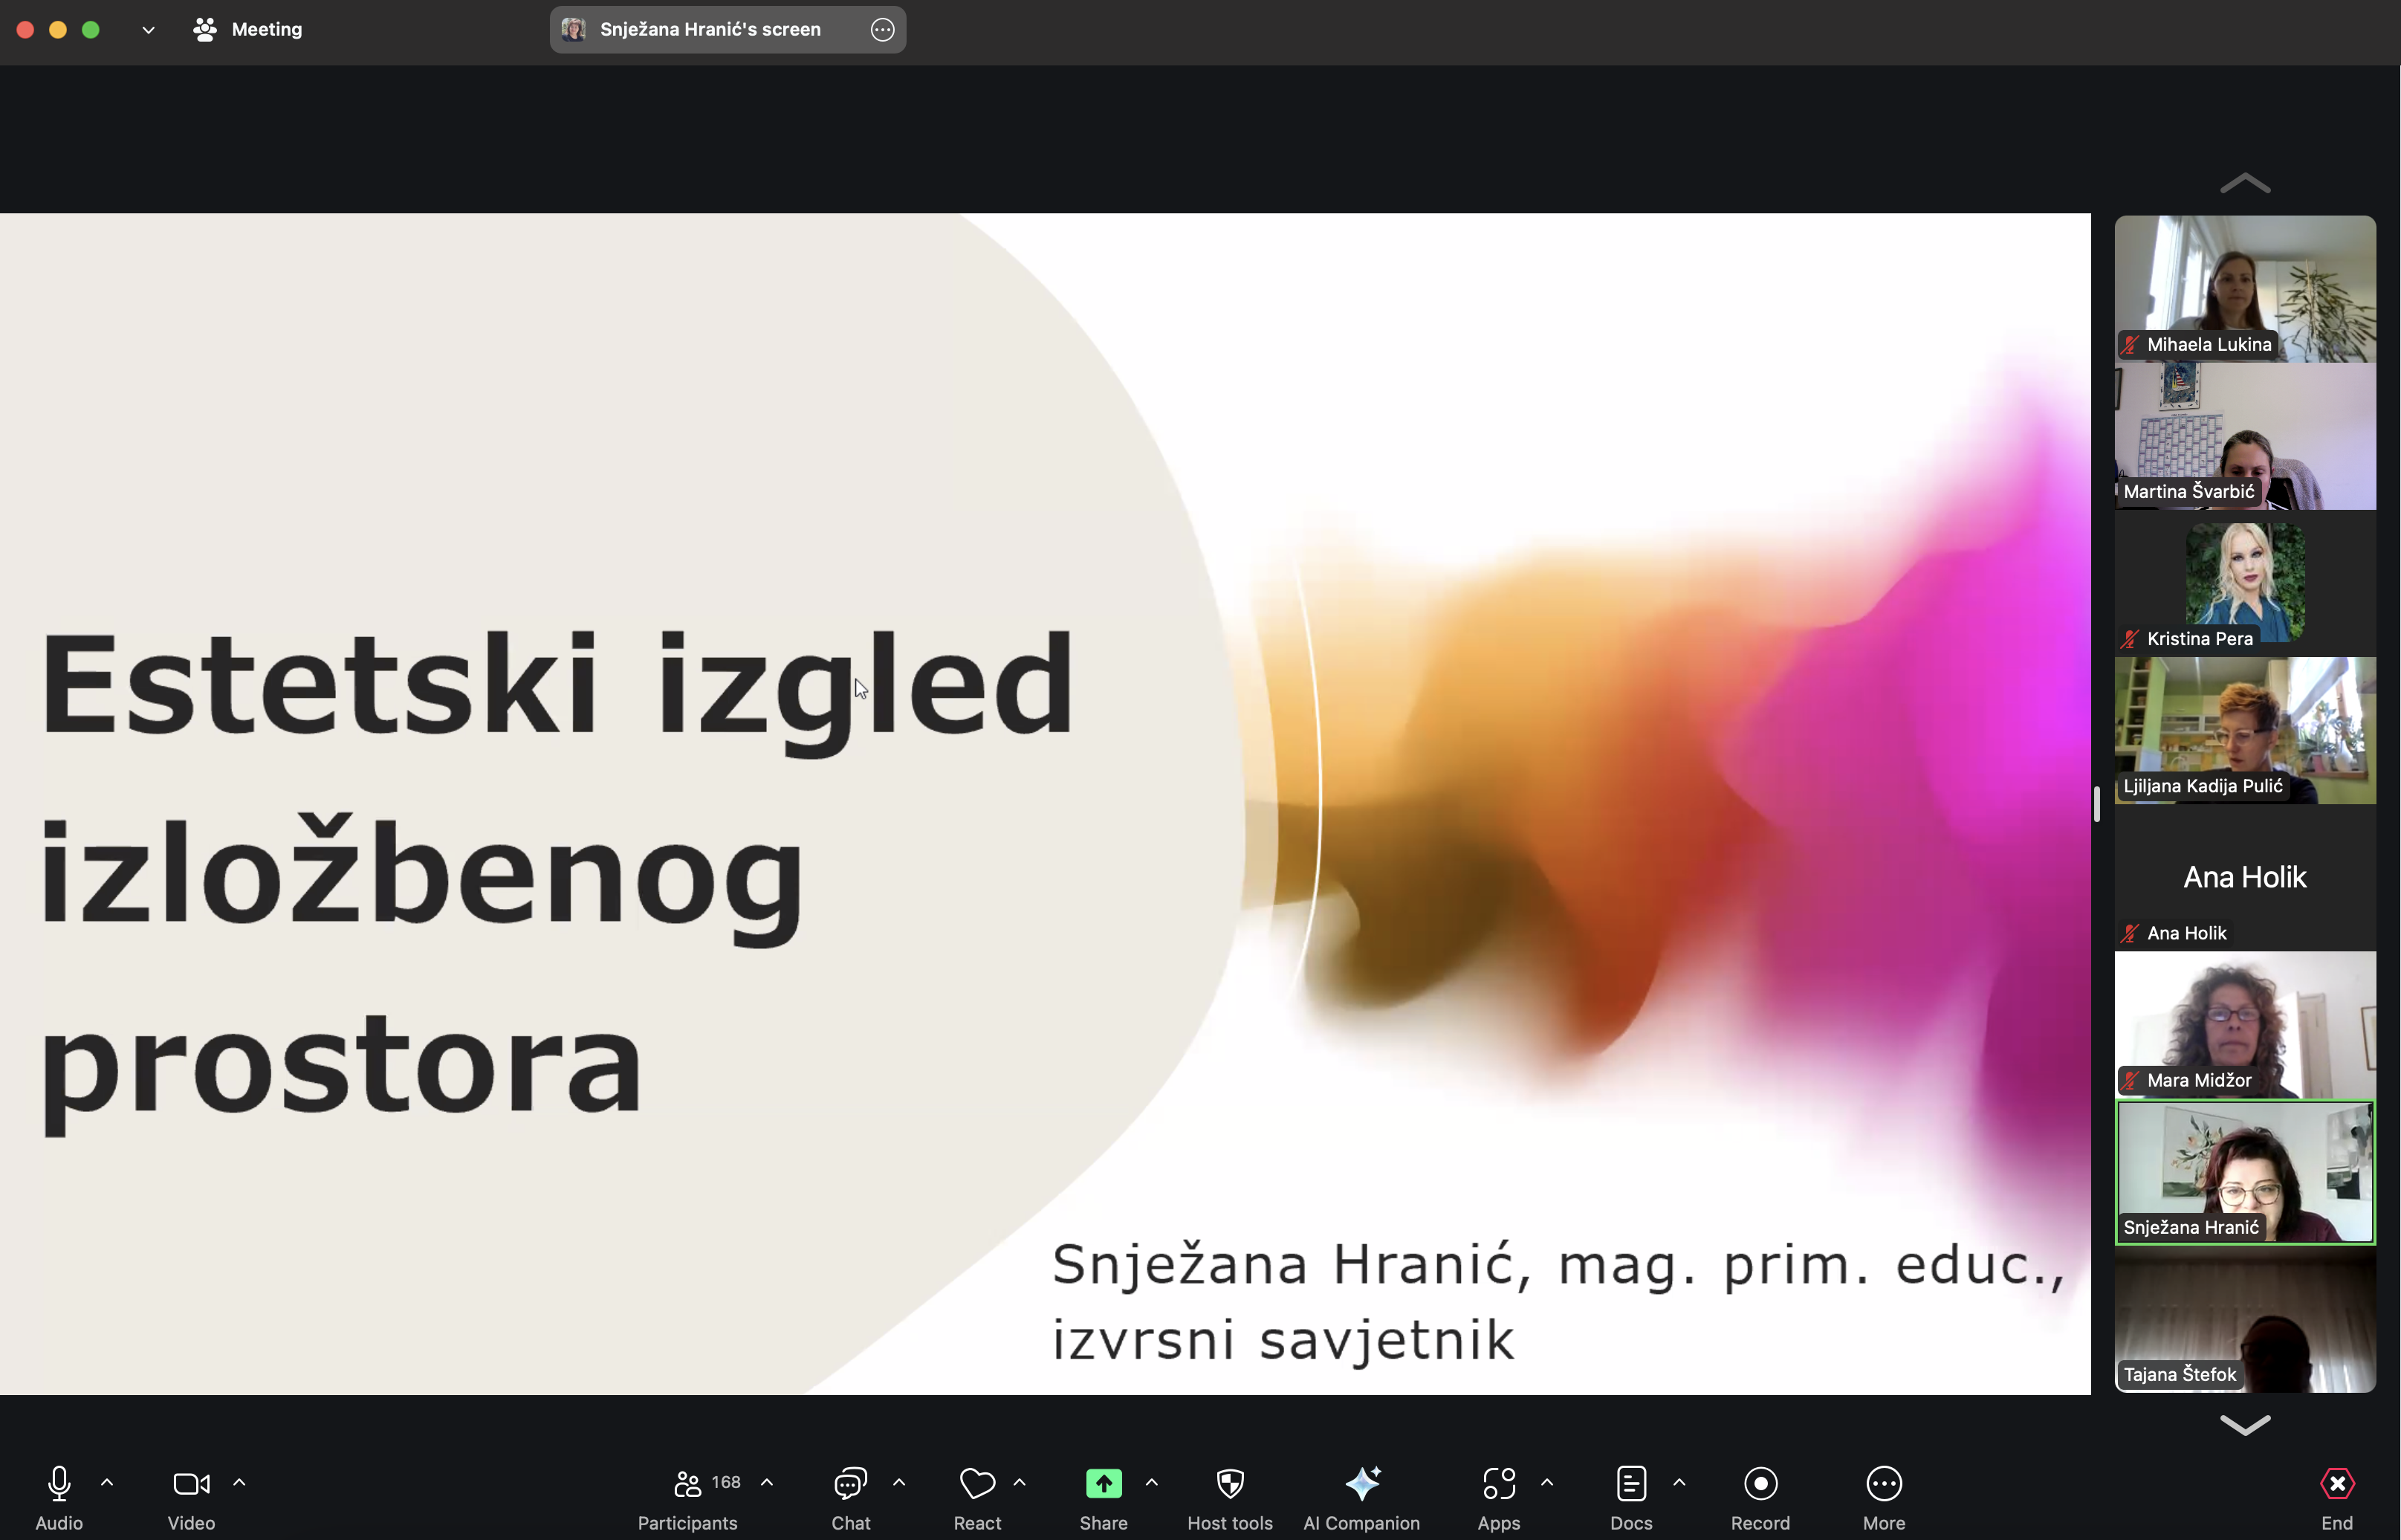Open options on Snježana Hranić's screen tab
Screen dimensions: 2401x1540
pyautogui.click(x=881, y=29)
